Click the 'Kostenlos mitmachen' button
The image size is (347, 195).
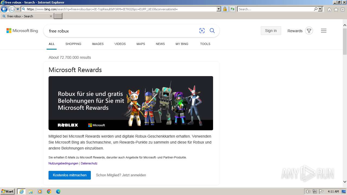click(x=70, y=175)
